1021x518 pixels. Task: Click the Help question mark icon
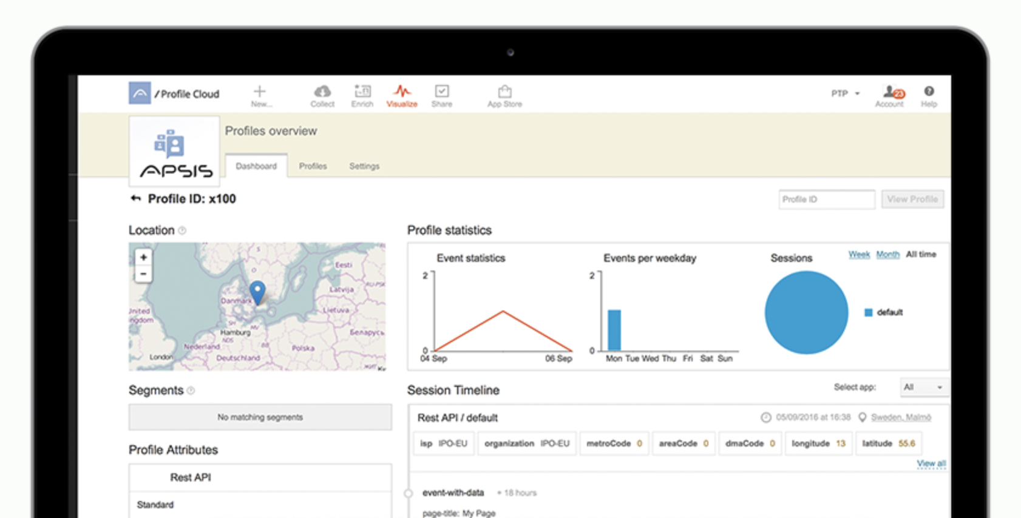point(929,92)
